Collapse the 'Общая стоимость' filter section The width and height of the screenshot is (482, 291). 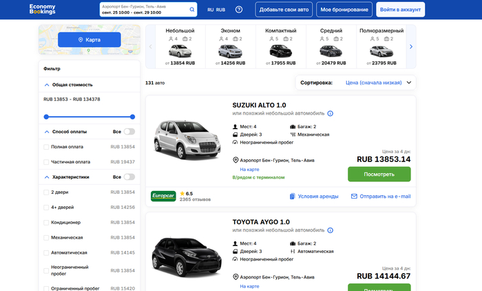tap(47, 85)
